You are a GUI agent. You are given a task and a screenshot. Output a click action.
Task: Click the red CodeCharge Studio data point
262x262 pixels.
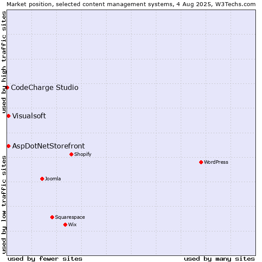click(7, 88)
